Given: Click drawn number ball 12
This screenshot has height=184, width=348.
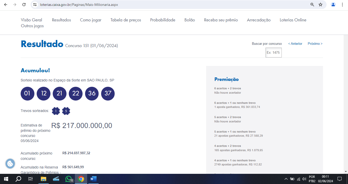Looking at the screenshot, I should click(x=44, y=93).
